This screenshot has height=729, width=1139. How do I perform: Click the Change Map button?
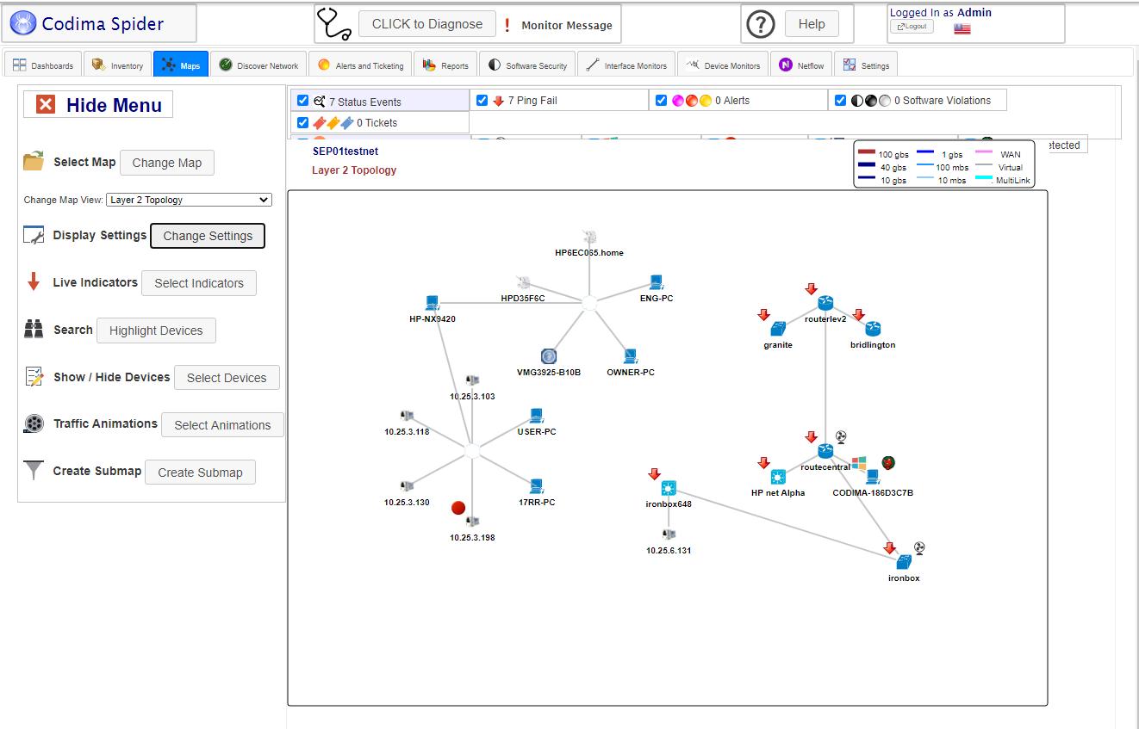point(167,163)
